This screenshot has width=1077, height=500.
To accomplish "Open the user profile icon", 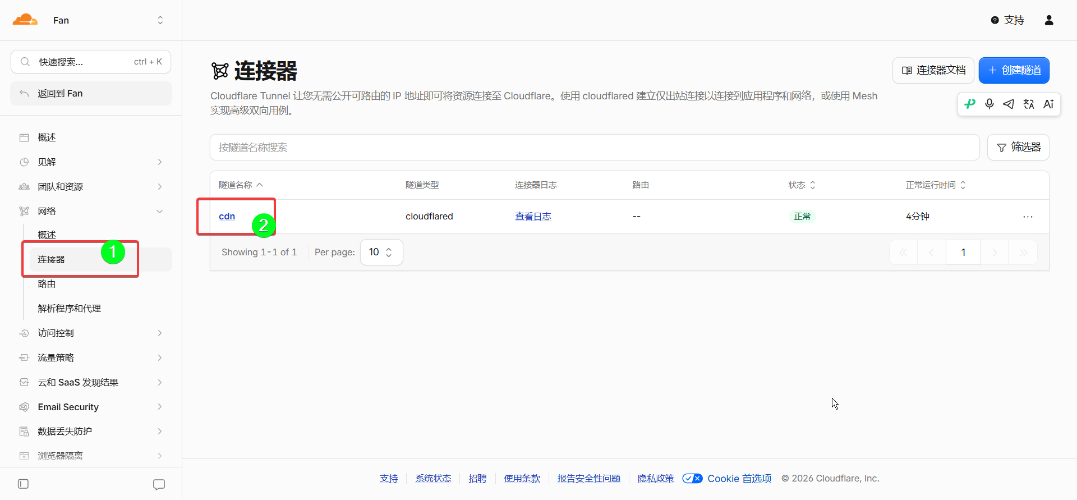I will [1049, 20].
